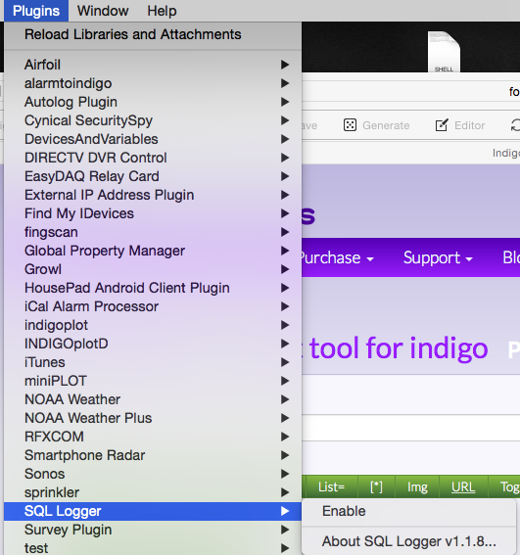Open the INDIGOplotD submenu

pos(153,344)
